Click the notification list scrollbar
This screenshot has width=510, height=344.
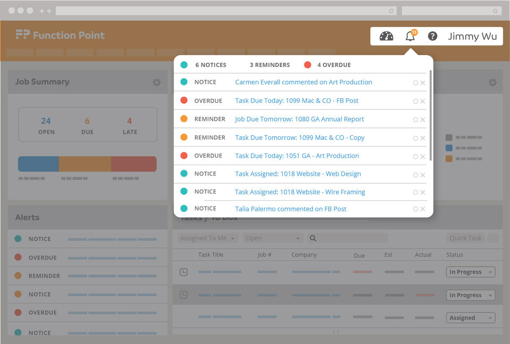(x=431, y=115)
